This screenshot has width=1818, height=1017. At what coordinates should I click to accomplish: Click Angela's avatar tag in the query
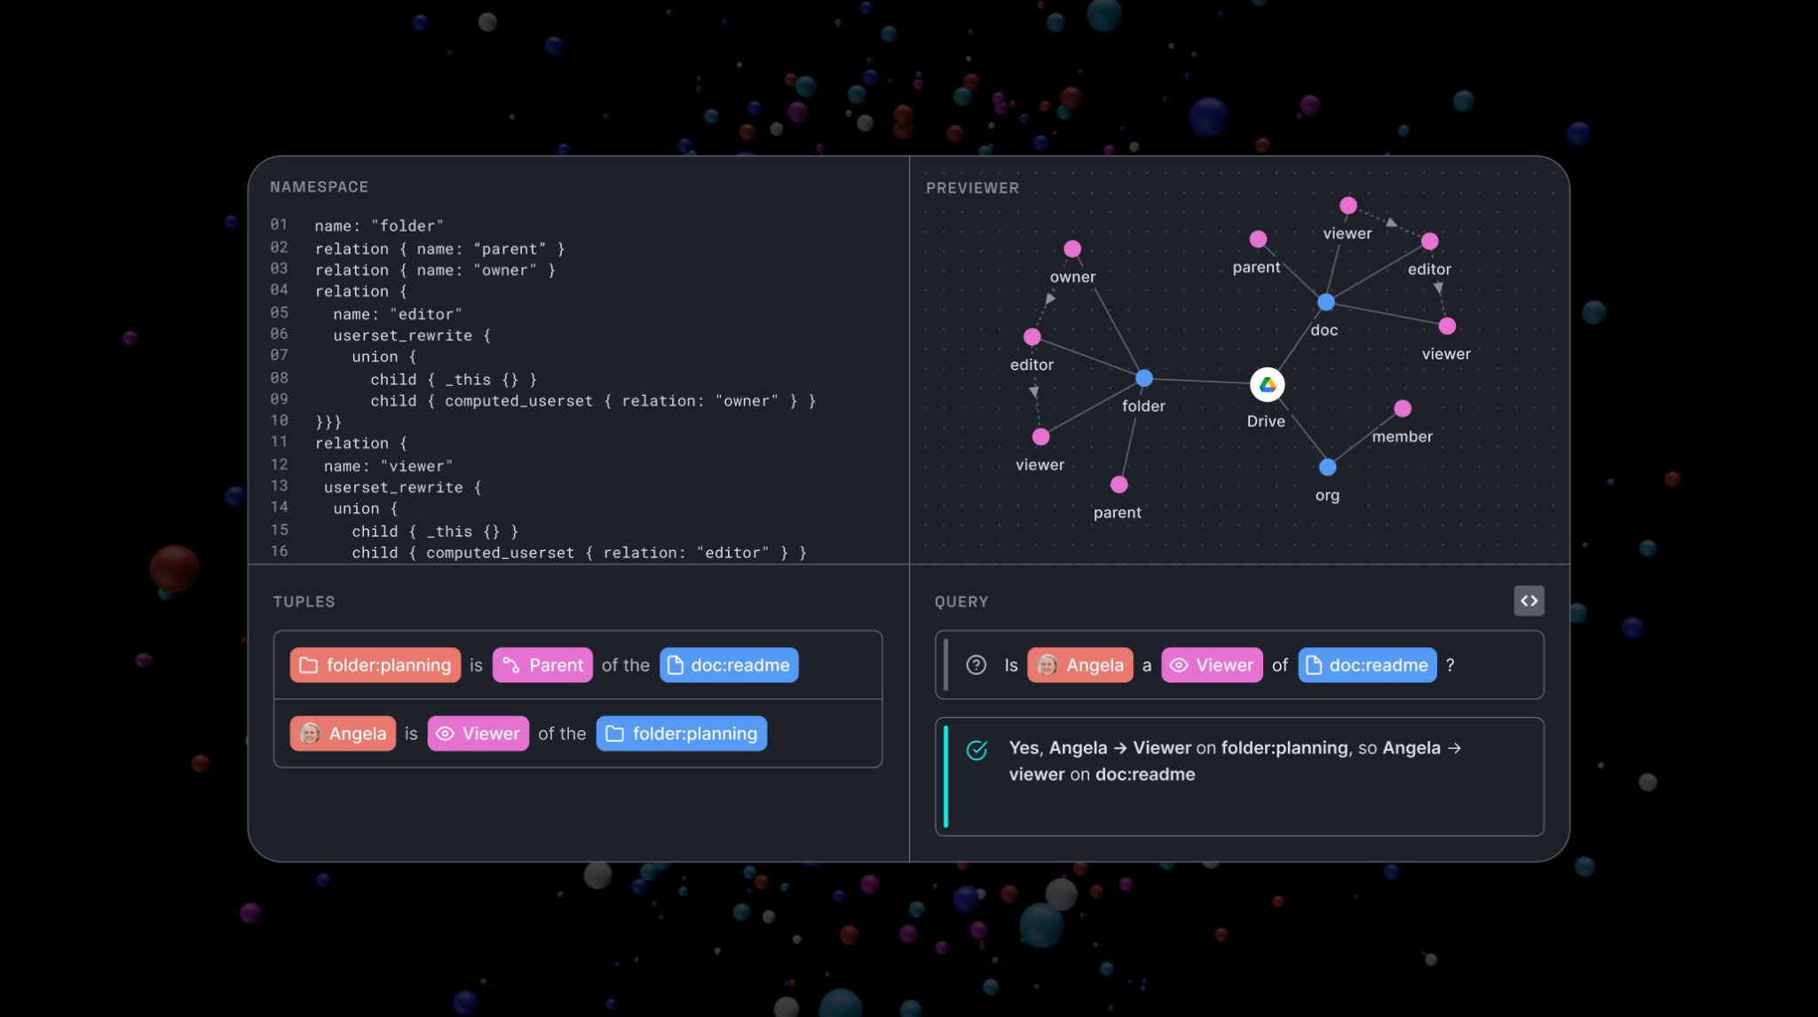1079,665
